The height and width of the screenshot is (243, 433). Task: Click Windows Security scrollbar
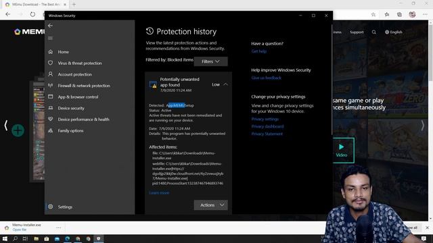tap(332, 80)
